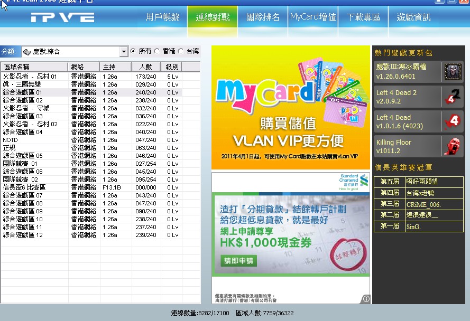Sort the list by 人數 column header
470x321 pixels.
click(x=145, y=67)
